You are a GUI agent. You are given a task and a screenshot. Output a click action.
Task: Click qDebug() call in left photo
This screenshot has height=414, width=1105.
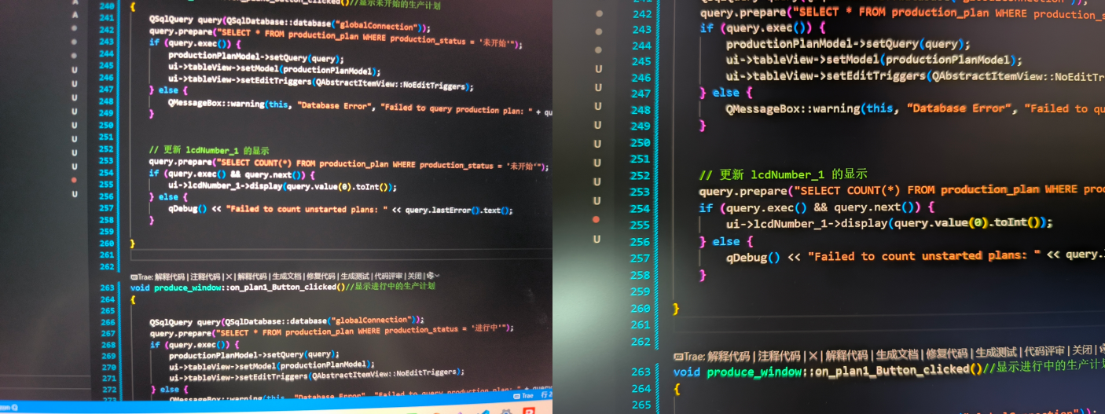pos(188,208)
